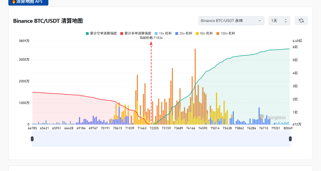Toggle the 25x 杠杆 legend series
This screenshot has height=171, width=321.
click(184, 33)
